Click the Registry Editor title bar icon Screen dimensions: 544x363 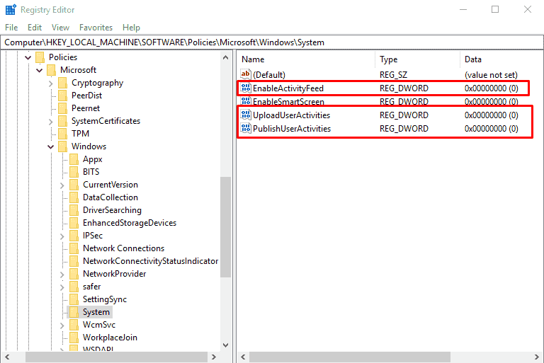(x=11, y=9)
